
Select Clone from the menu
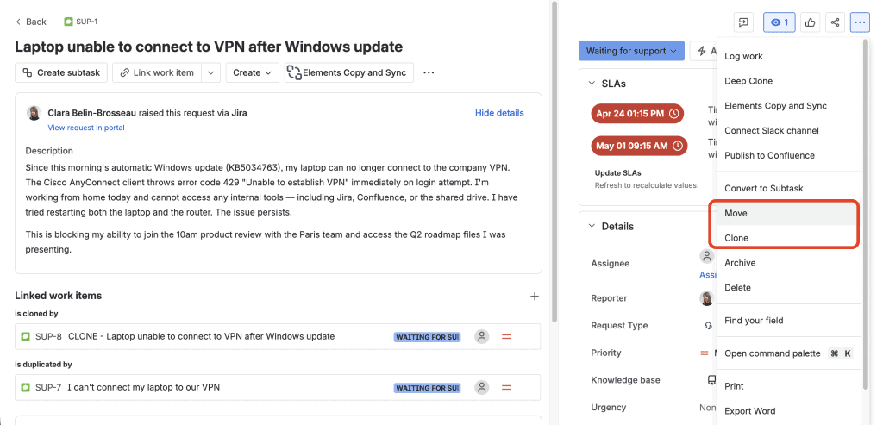[790, 238]
